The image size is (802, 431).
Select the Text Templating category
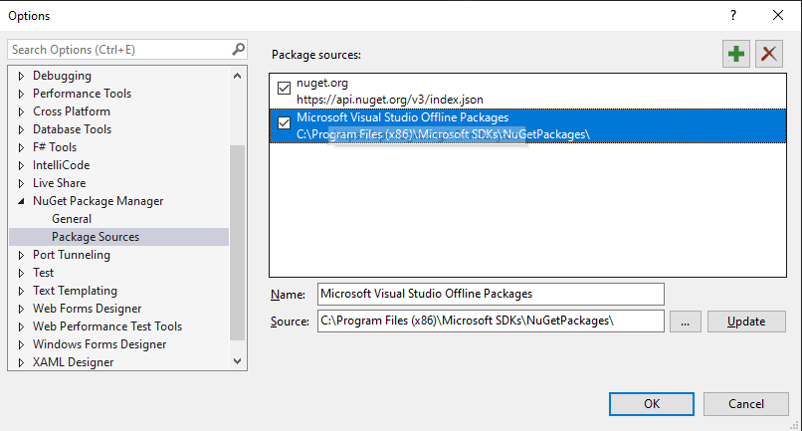(x=76, y=291)
